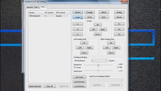Click the Lock Buttons button
Screen dimensions: 161x91
coord(79,86)
